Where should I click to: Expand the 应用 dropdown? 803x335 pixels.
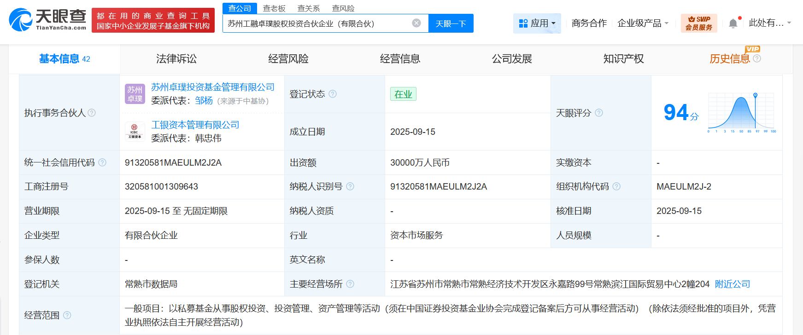537,23
